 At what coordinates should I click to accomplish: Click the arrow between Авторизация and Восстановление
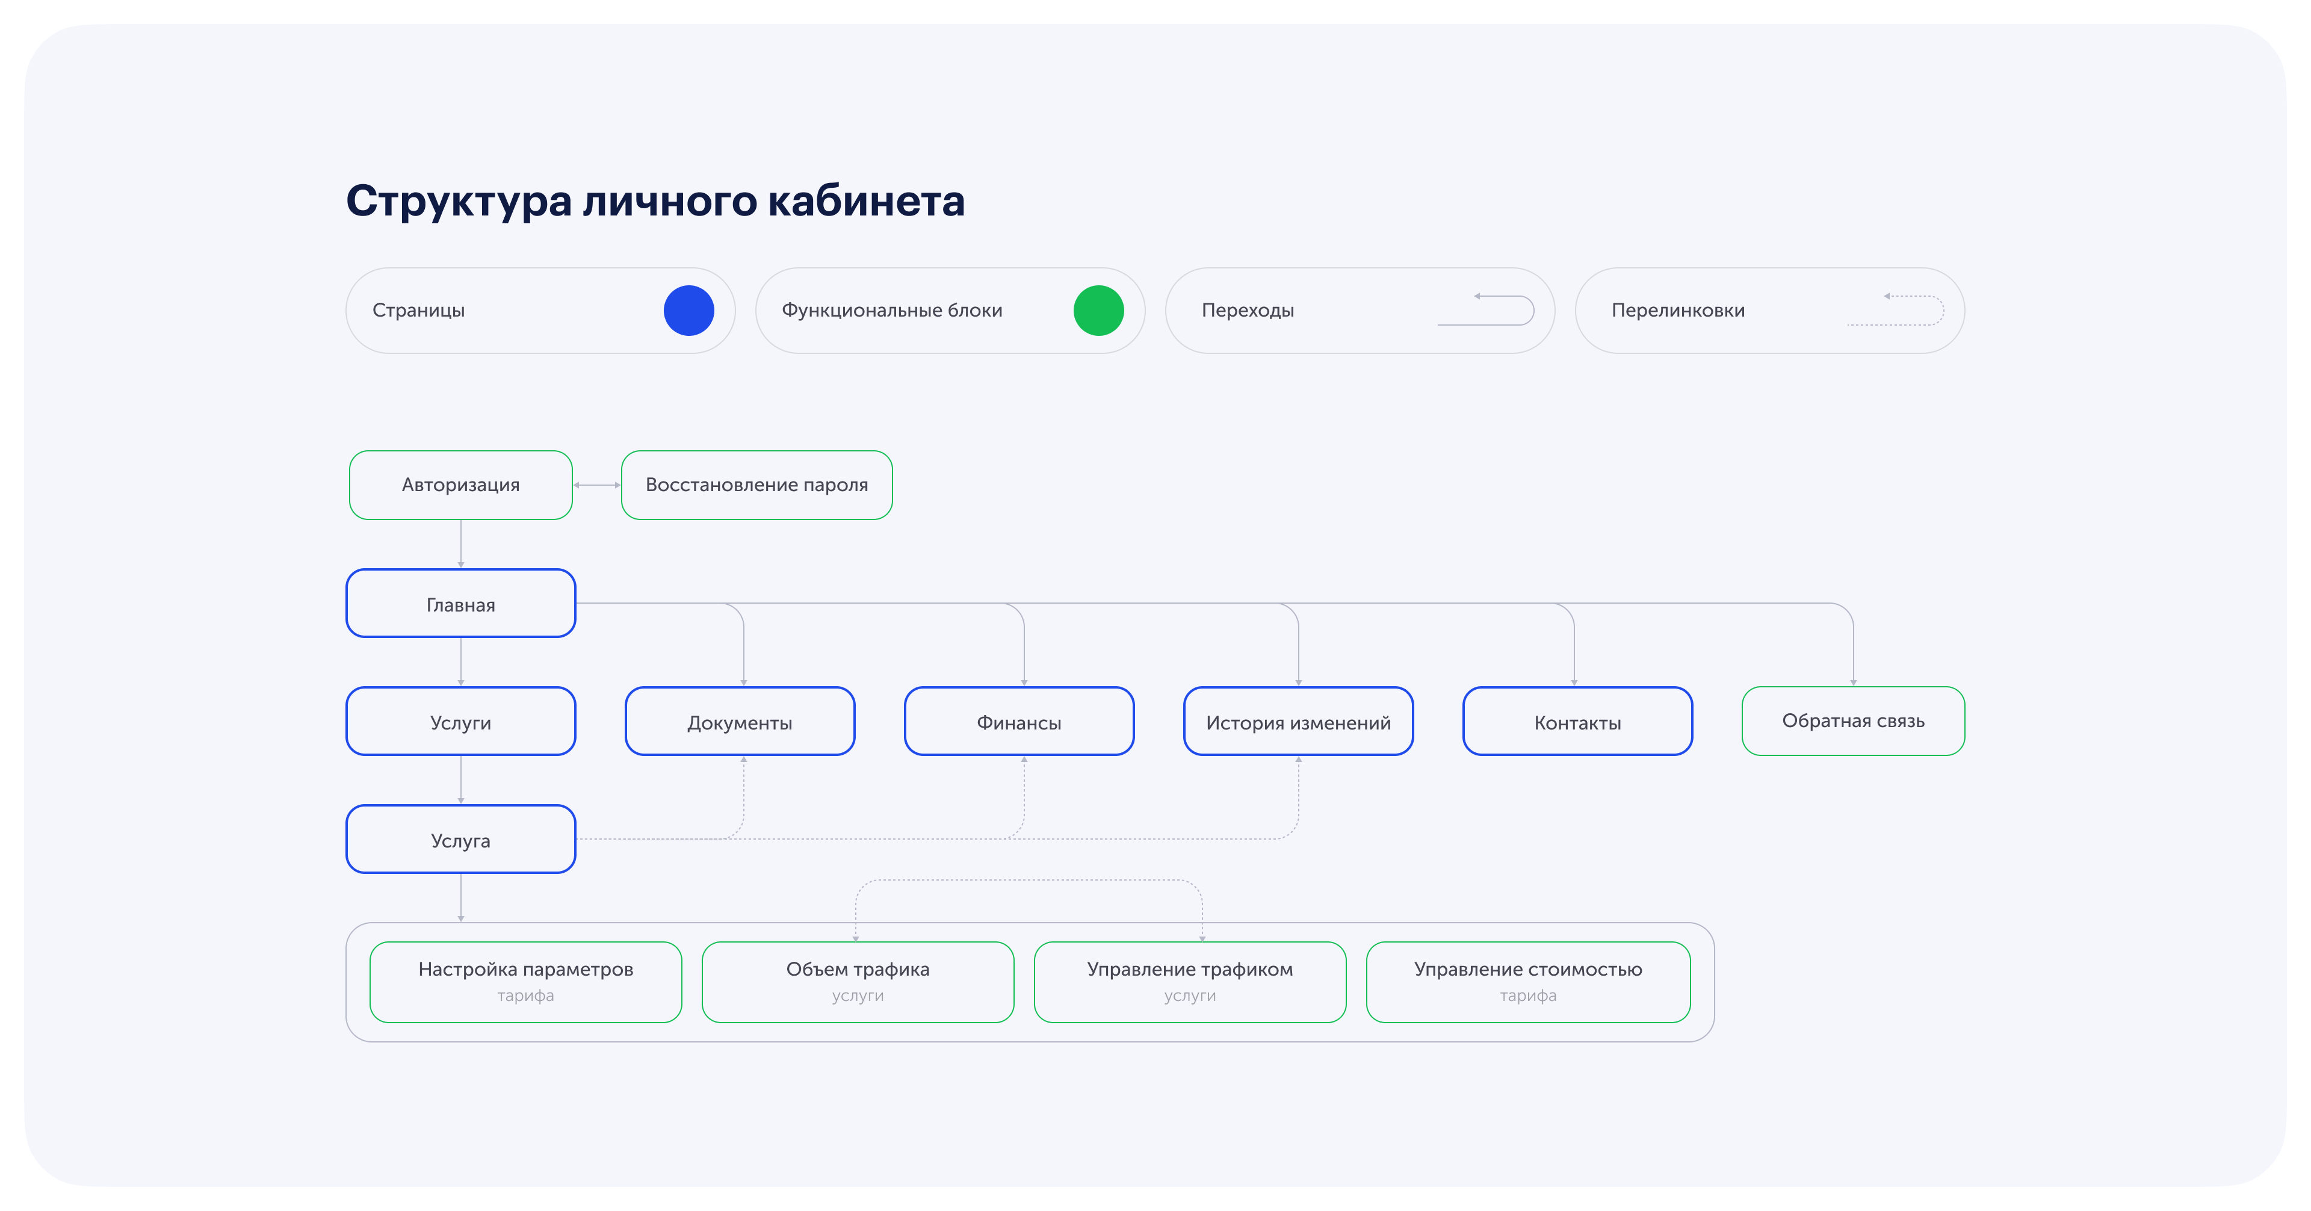[596, 485]
